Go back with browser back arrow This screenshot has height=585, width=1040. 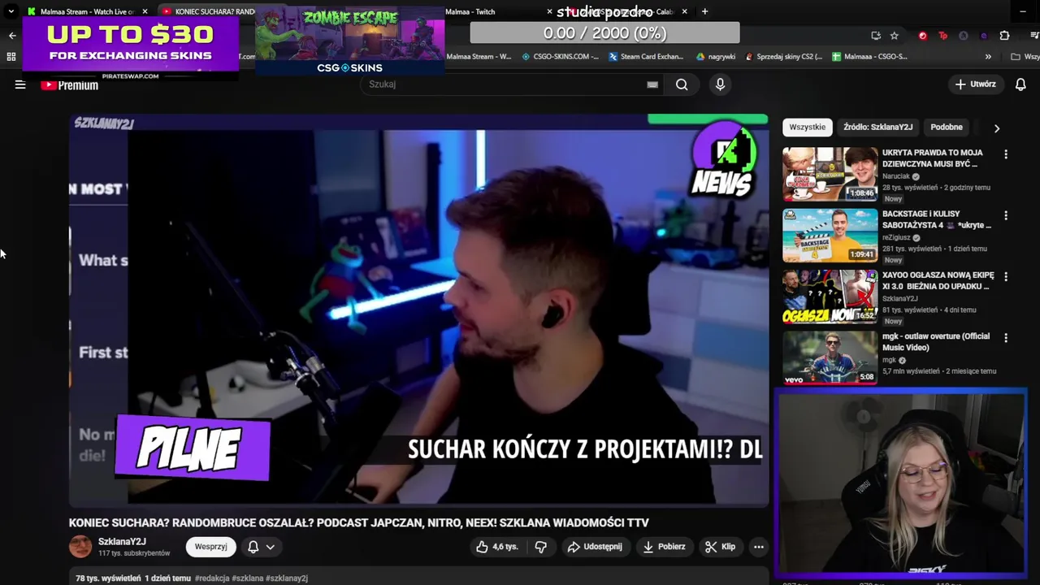click(12, 36)
